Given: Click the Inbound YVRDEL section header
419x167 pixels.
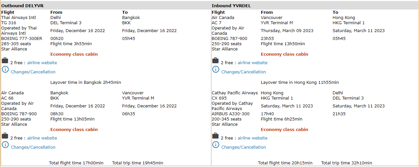Looking at the screenshot, I should tap(231, 6).
